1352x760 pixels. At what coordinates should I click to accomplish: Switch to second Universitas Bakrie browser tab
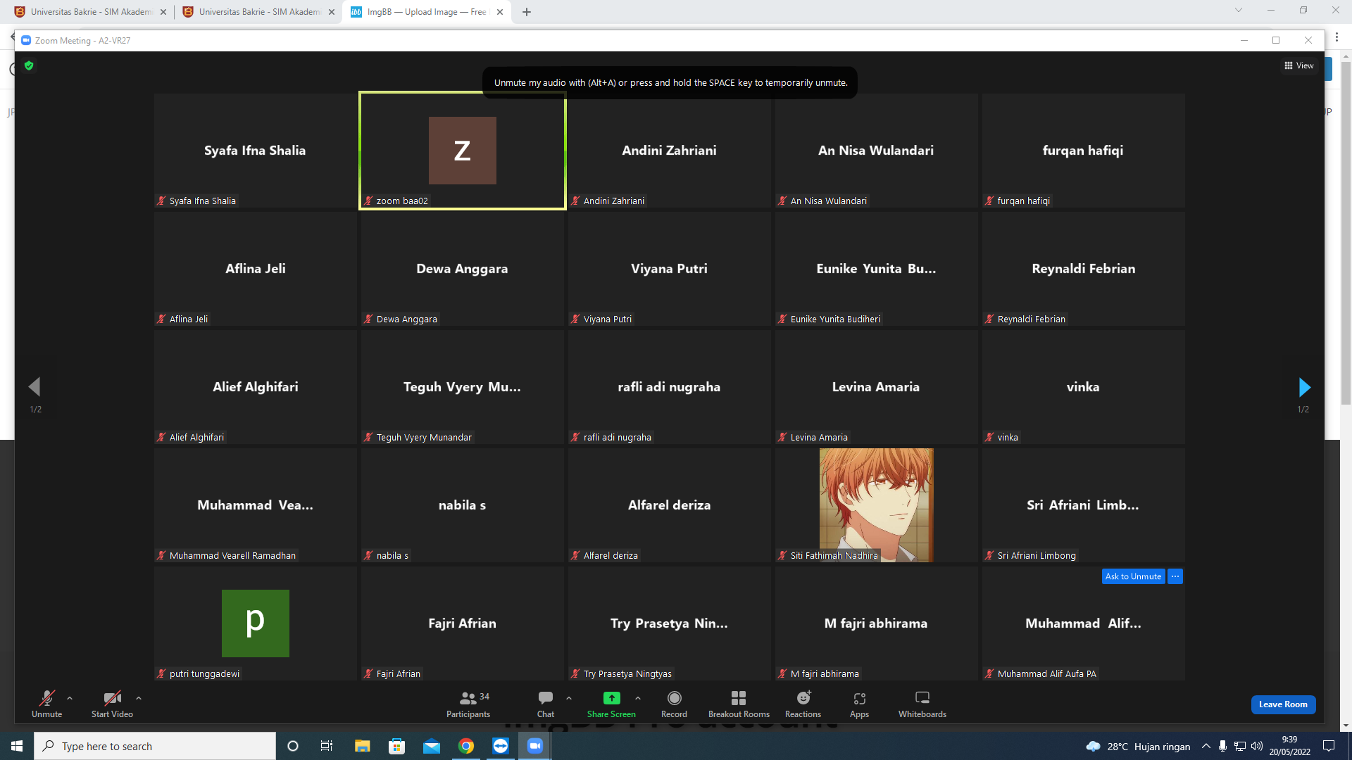point(259,12)
